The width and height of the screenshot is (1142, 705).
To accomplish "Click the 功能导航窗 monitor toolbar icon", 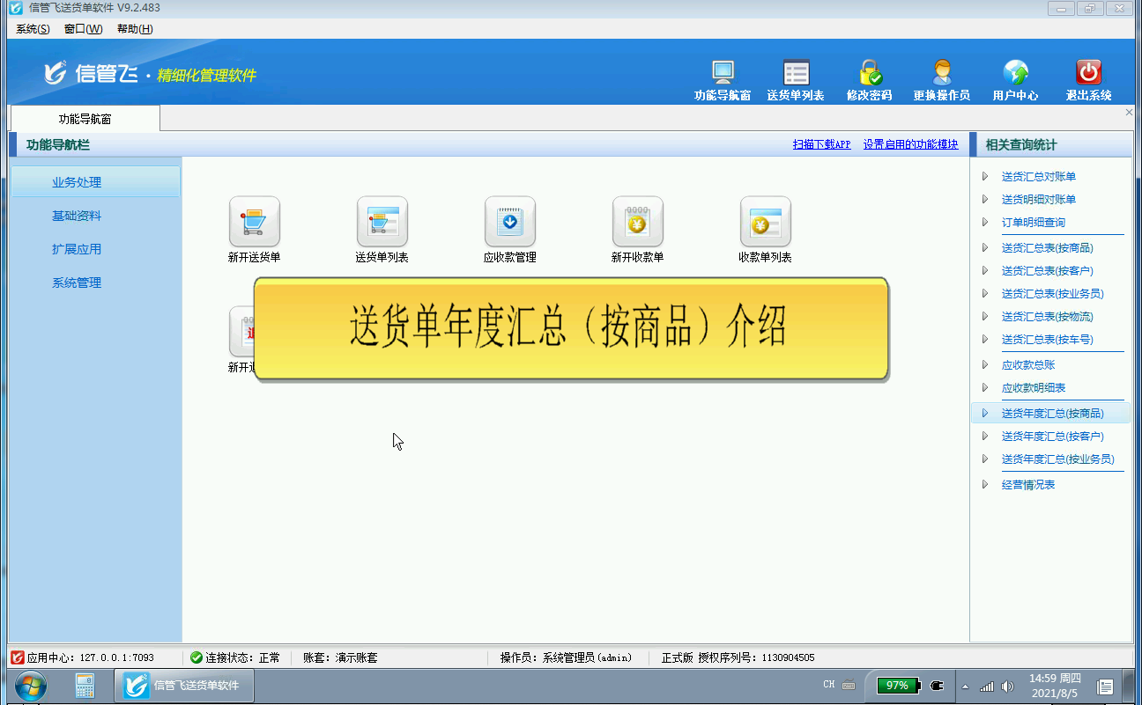I will click(723, 73).
